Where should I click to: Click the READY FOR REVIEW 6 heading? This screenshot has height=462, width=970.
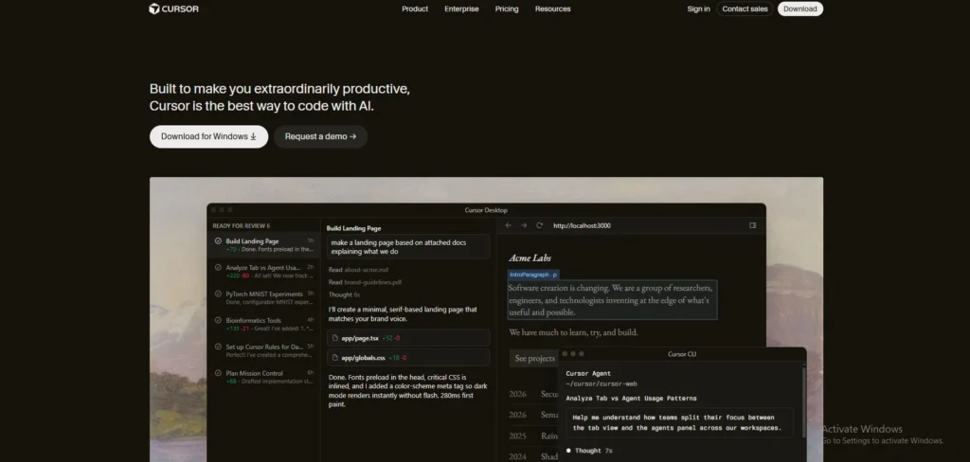(x=242, y=225)
